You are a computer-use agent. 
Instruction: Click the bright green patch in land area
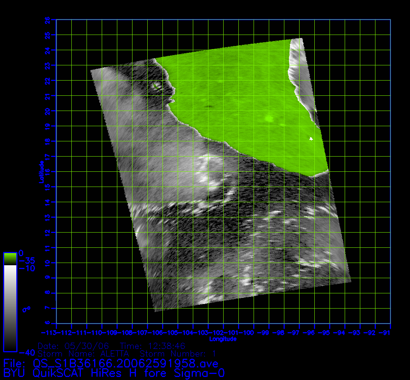[x=269, y=119]
